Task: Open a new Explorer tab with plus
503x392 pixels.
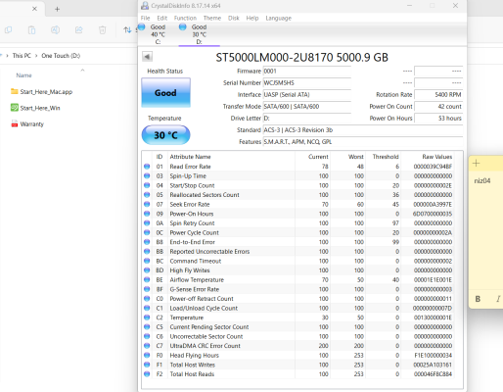Action: [x=57, y=9]
